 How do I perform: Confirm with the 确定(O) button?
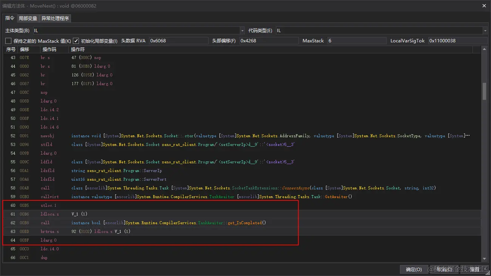click(414, 269)
